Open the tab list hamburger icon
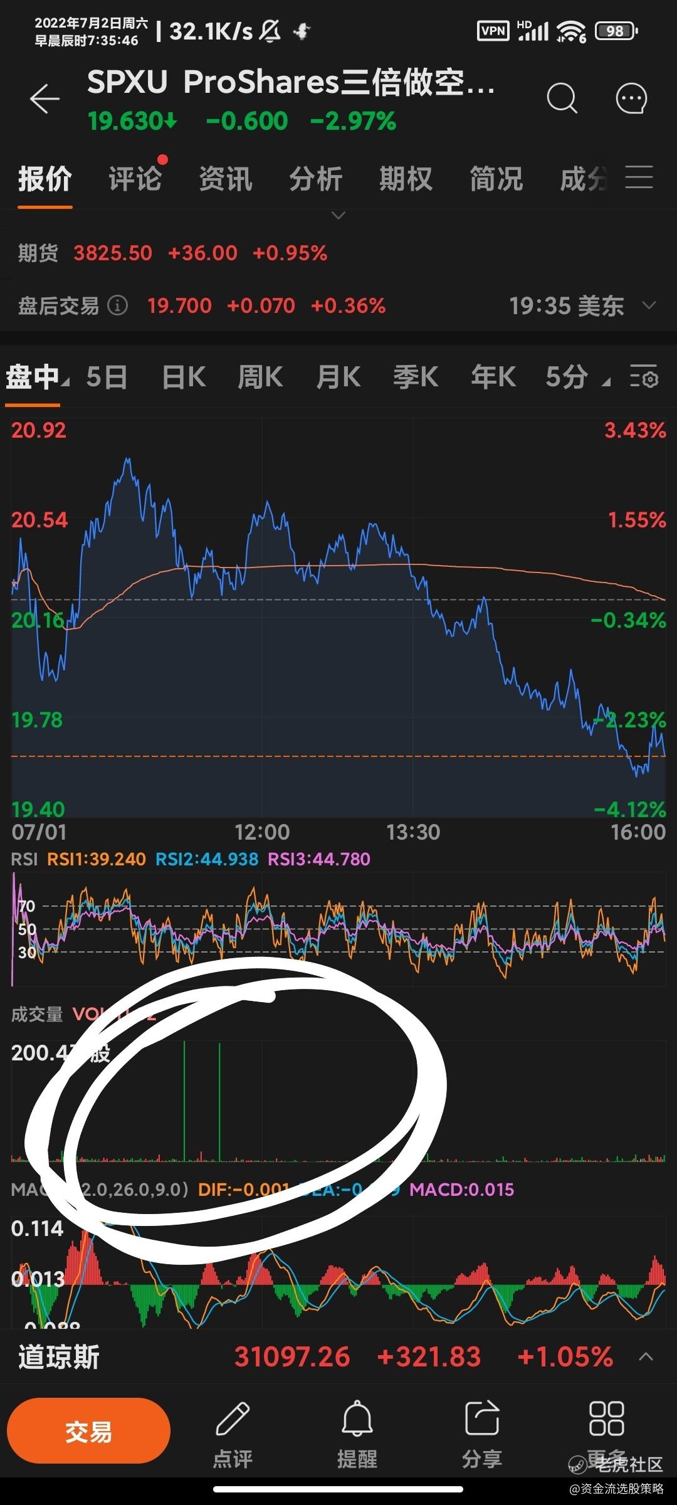This screenshot has width=677, height=1505. (x=639, y=178)
